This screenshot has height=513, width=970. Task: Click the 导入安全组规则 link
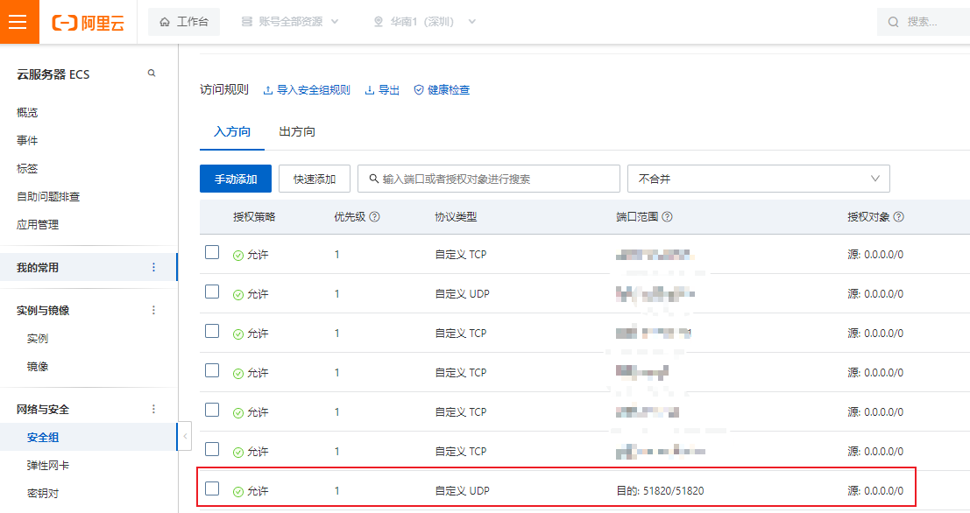tap(307, 90)
